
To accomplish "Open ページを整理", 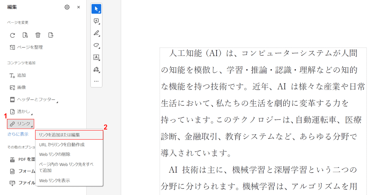I will [26, 47].
